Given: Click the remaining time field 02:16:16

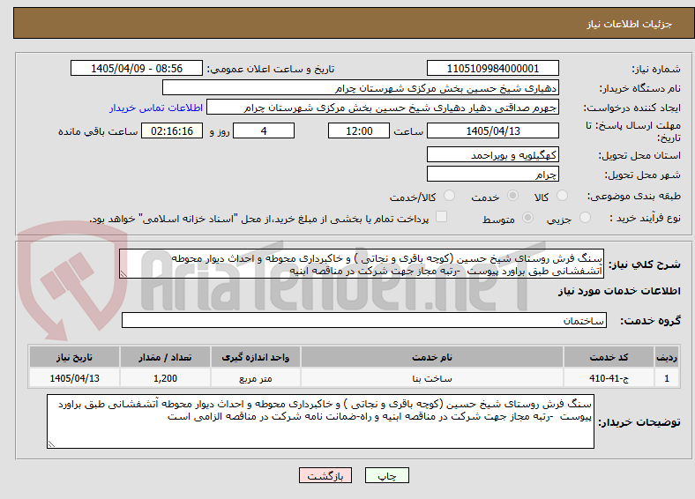Looking at the screenshot, I should point(172,130).
